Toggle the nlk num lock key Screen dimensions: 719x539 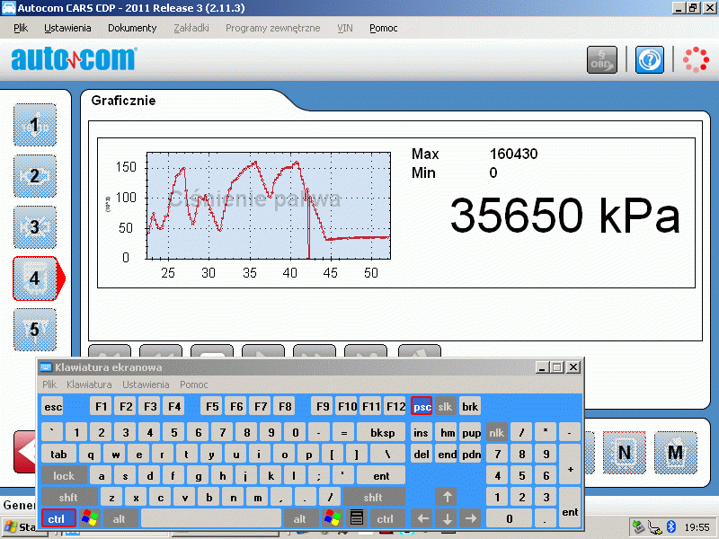point(497,433)
